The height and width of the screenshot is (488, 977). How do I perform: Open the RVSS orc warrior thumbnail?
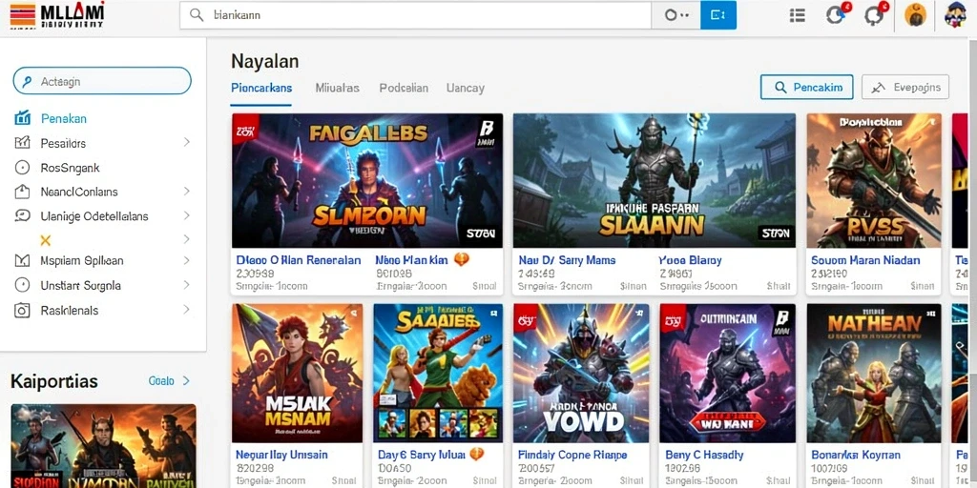(x=874, y=180)
